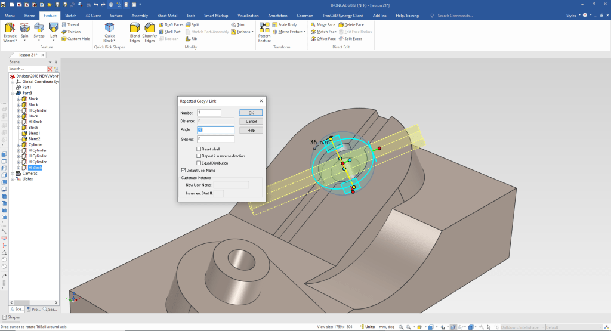Open the Mirror Feature dropdown arrow
611x331 pixels.
(x=304, y=32)
